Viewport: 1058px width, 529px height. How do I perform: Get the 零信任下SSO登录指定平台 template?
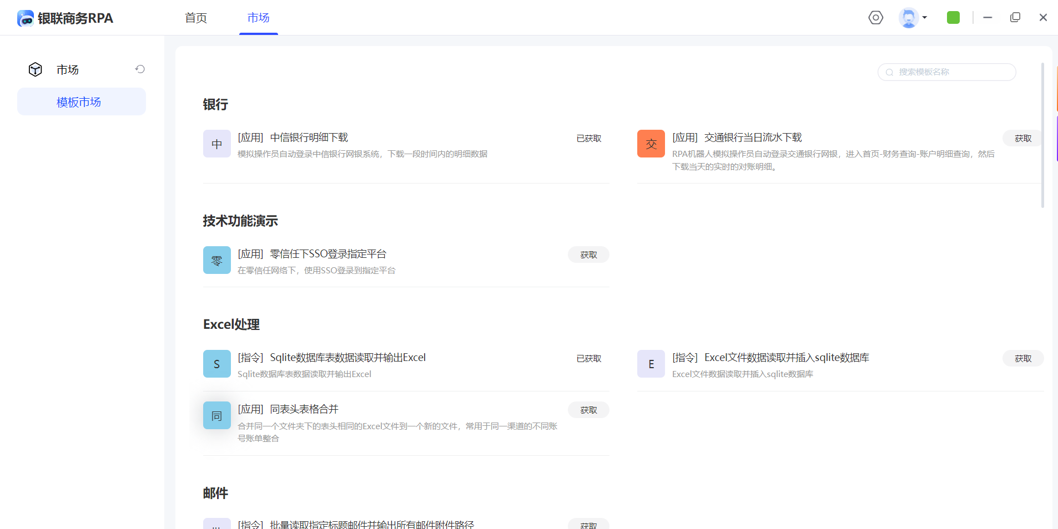(x=588, y=255)
